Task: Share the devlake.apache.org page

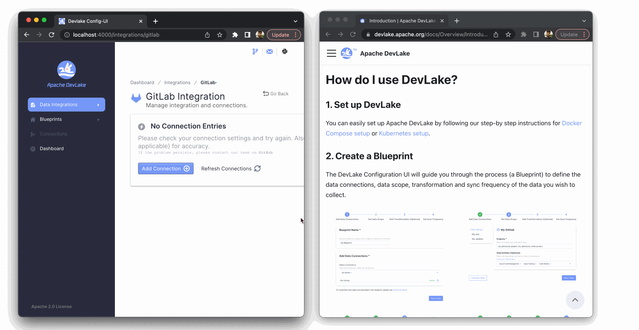Action: click(496, 34)
